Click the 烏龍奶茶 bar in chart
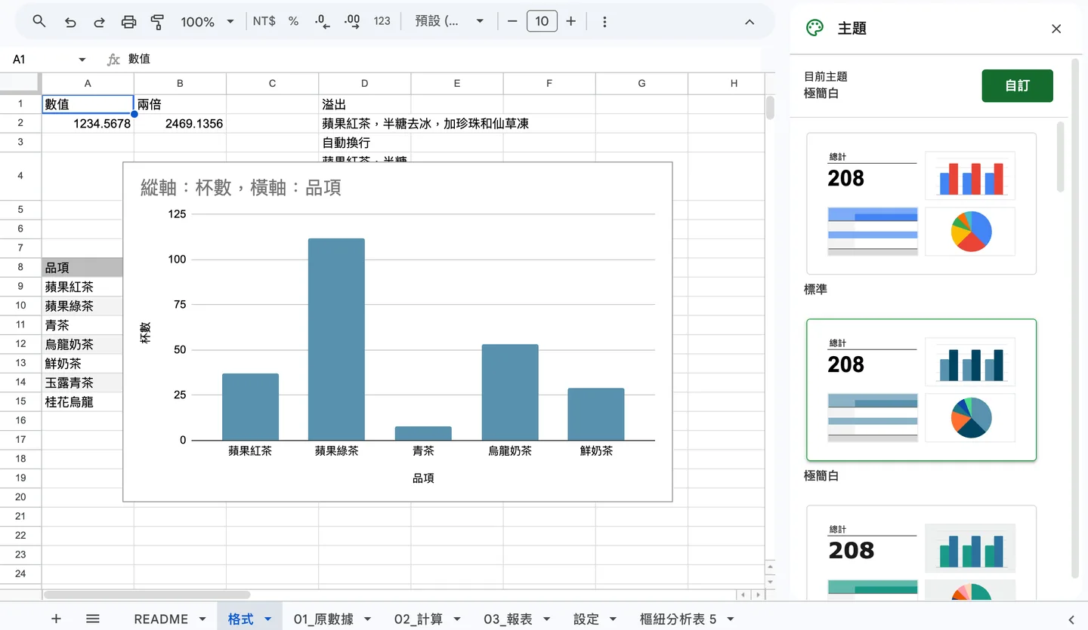The width and height of the screenshot is (1088, 630). [510, 392]
